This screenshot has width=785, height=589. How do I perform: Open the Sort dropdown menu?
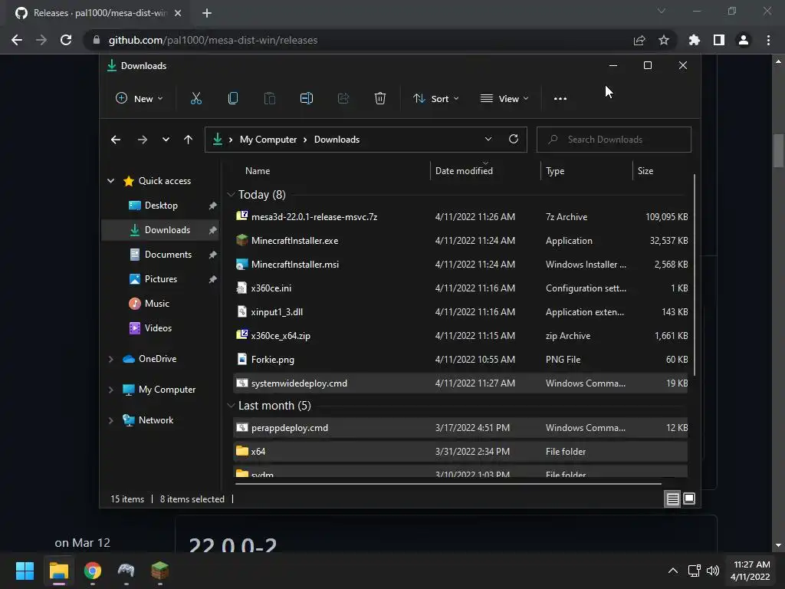(435, 99)
